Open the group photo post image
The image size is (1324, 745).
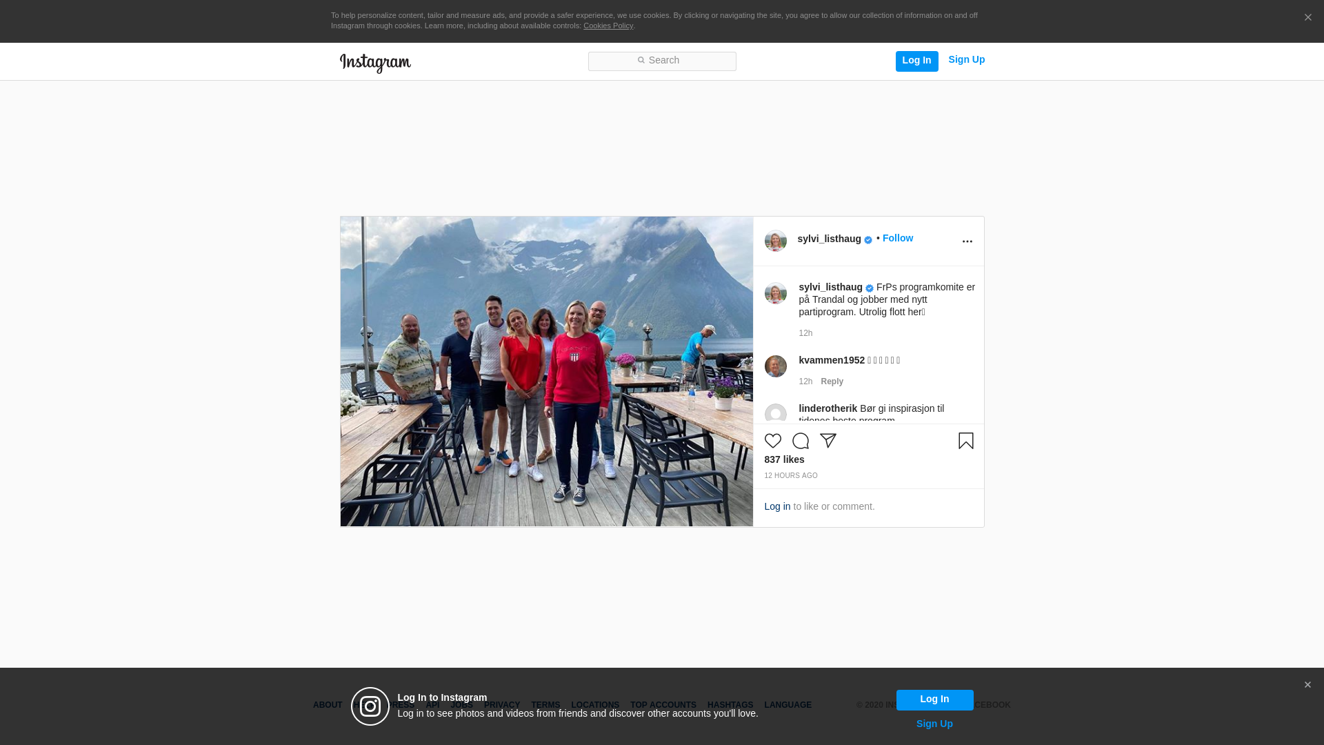point(547,372)
